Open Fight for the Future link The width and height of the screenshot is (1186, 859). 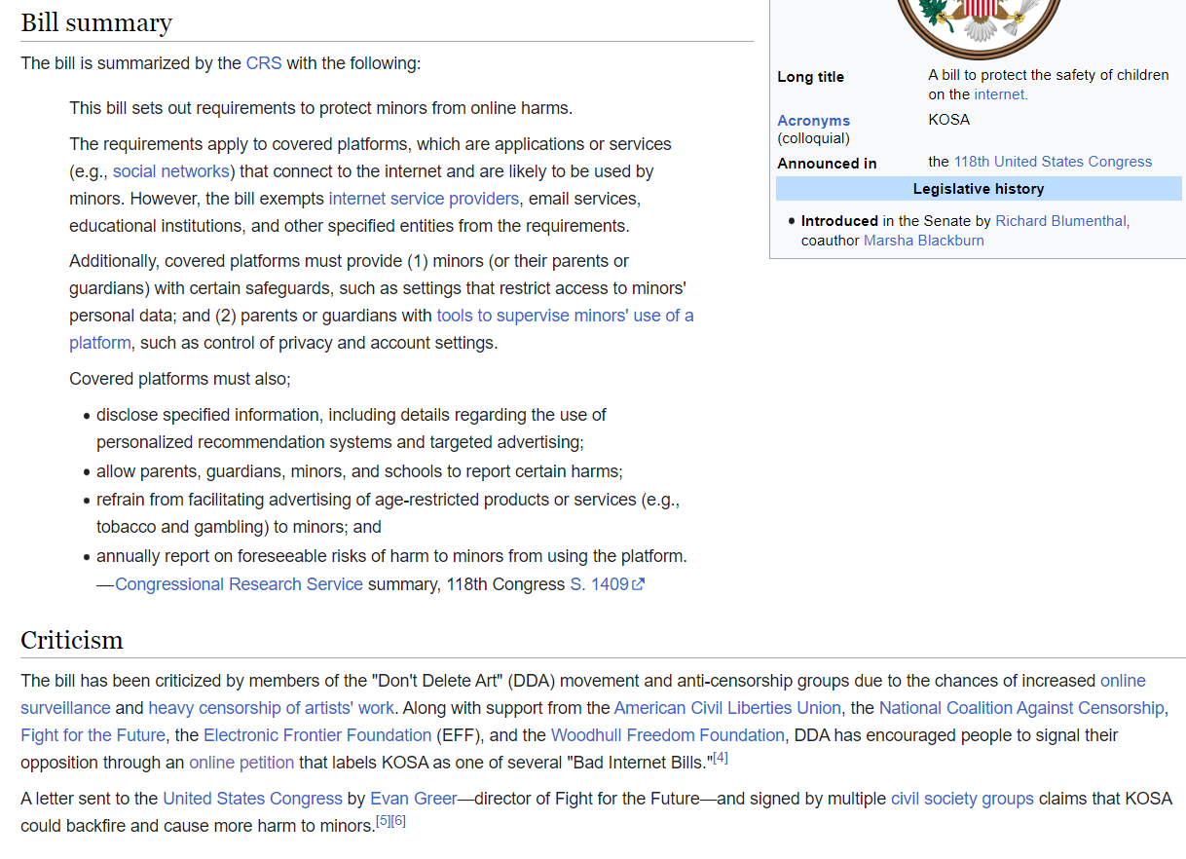tap(93, 735)
